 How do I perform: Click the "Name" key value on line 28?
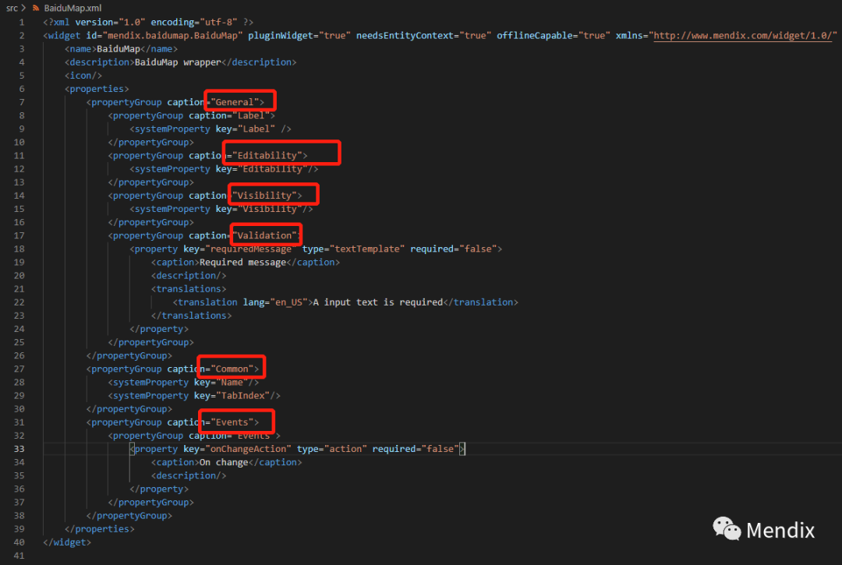point(232,382)
